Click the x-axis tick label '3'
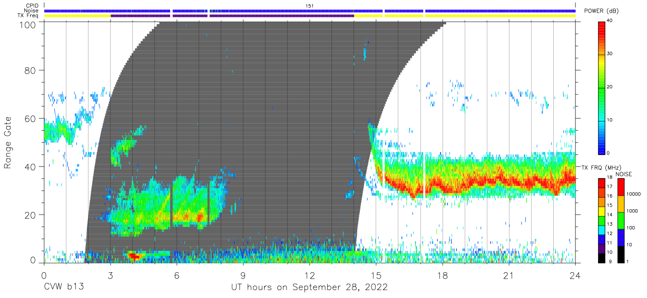This screenshot has width=647, height=298. tap(110, 275)
